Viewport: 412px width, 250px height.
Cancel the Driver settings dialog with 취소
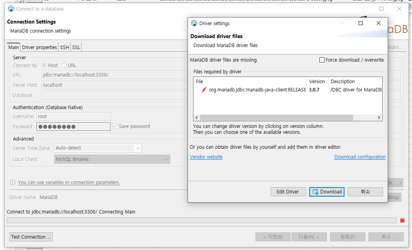[x=365, y=192]
